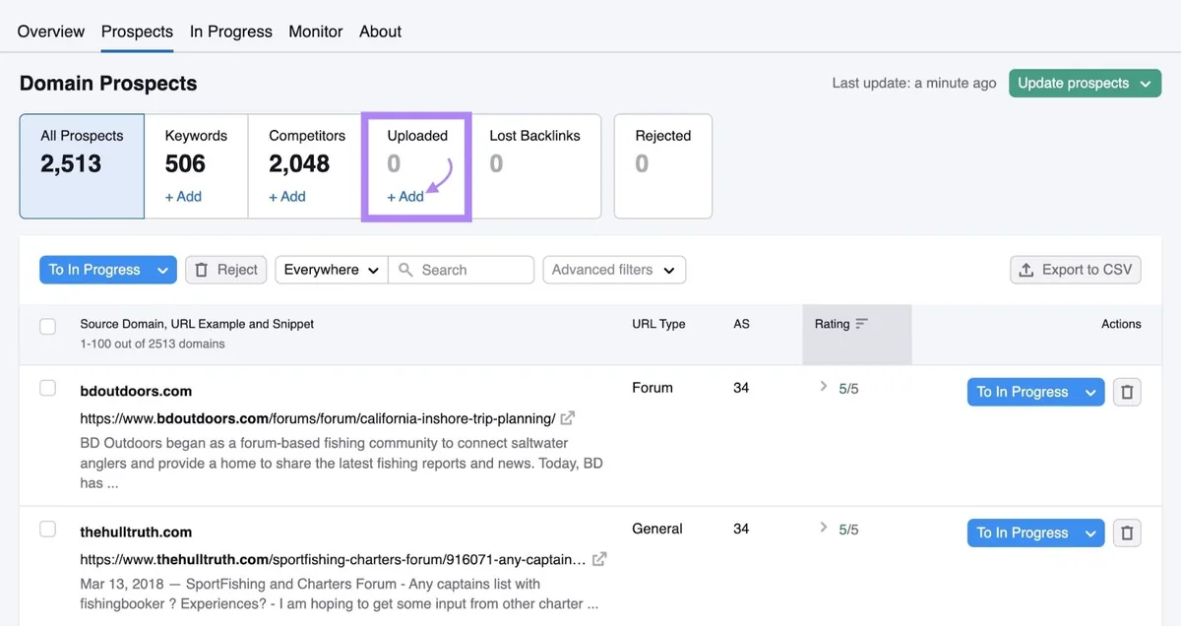Sort by the Rating column header
This screenshot has height=626, width=1181.
(841, 324)
